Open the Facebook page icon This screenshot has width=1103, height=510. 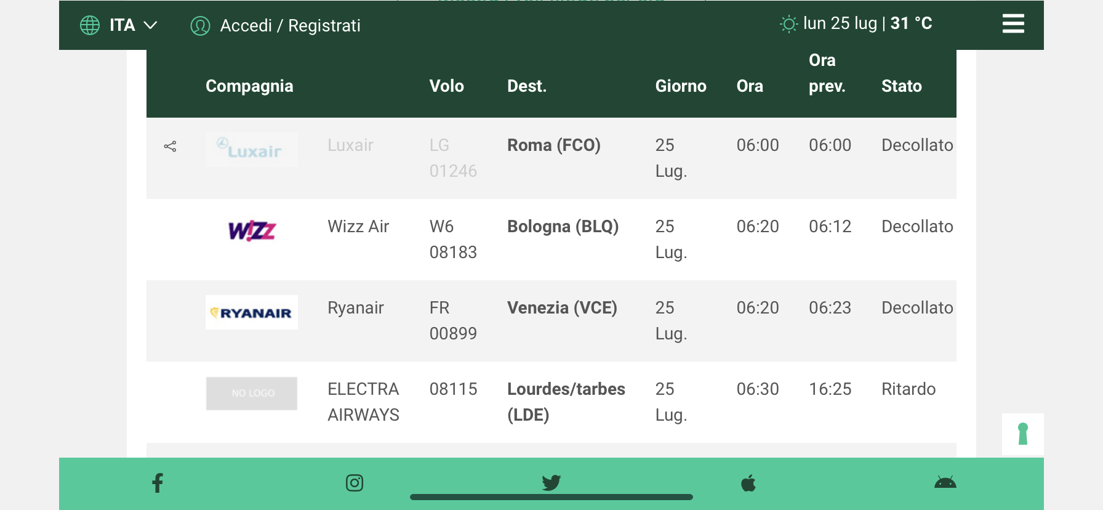158,482
